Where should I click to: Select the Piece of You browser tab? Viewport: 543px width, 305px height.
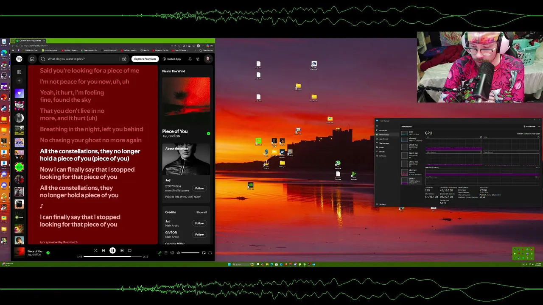[x=32, y=41]
